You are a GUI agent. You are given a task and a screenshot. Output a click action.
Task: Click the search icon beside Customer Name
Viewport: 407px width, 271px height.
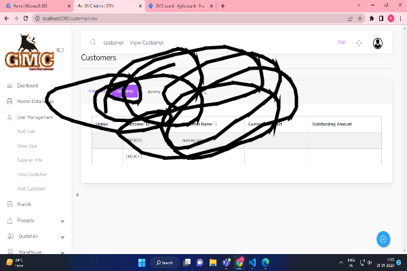pos(215,124)
